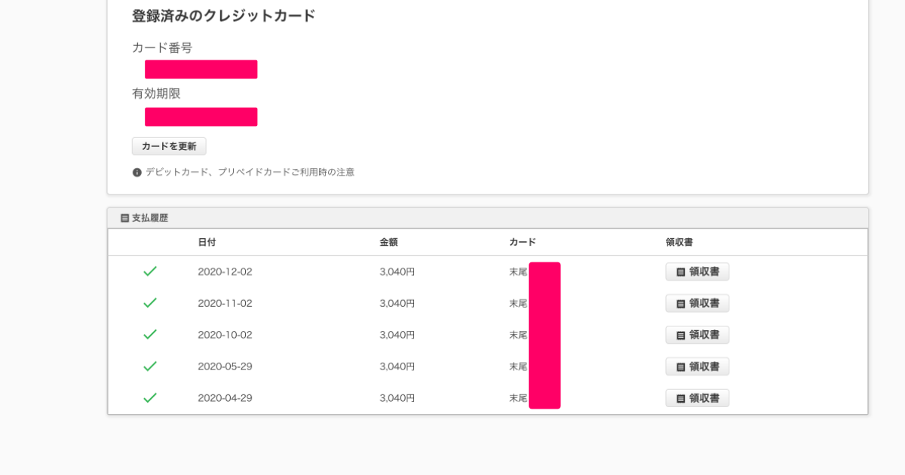This screenshot has height=475, width=905.
Task: Open 領収書 for 2020-04-29 payment
Action: (x=698, y=398)
